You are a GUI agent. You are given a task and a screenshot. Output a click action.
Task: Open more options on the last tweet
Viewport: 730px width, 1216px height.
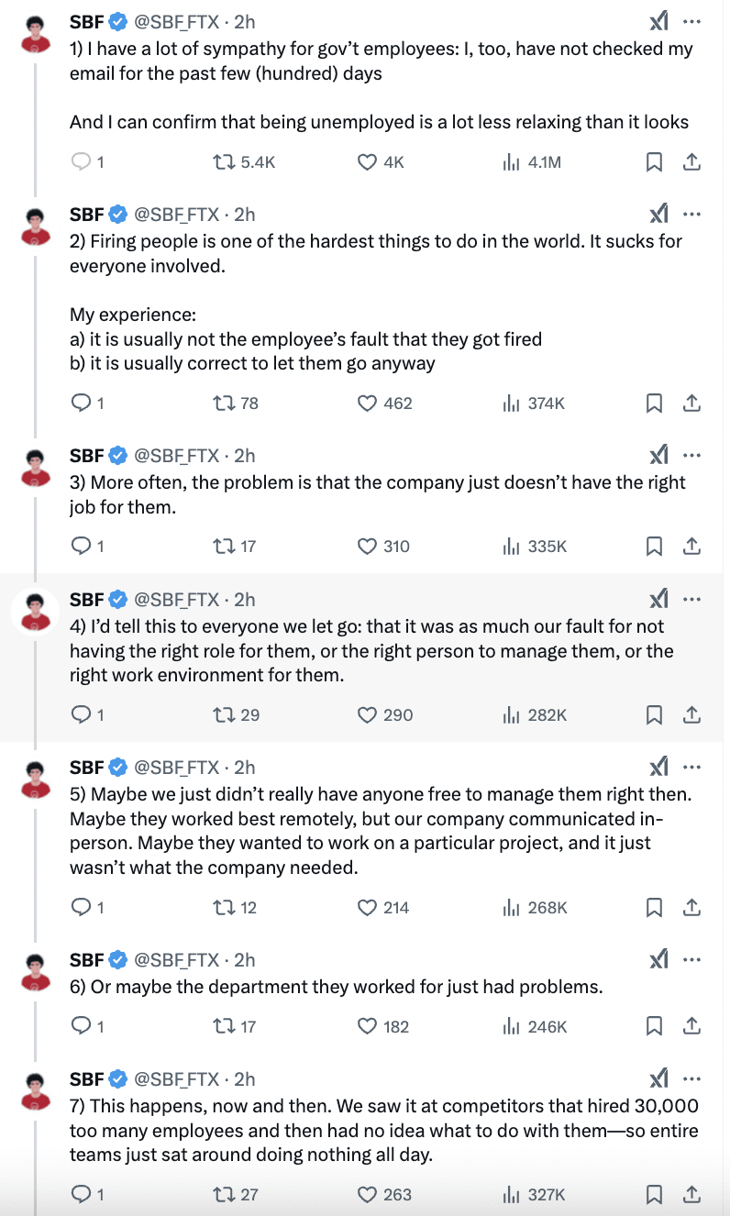pos(691,1078)
